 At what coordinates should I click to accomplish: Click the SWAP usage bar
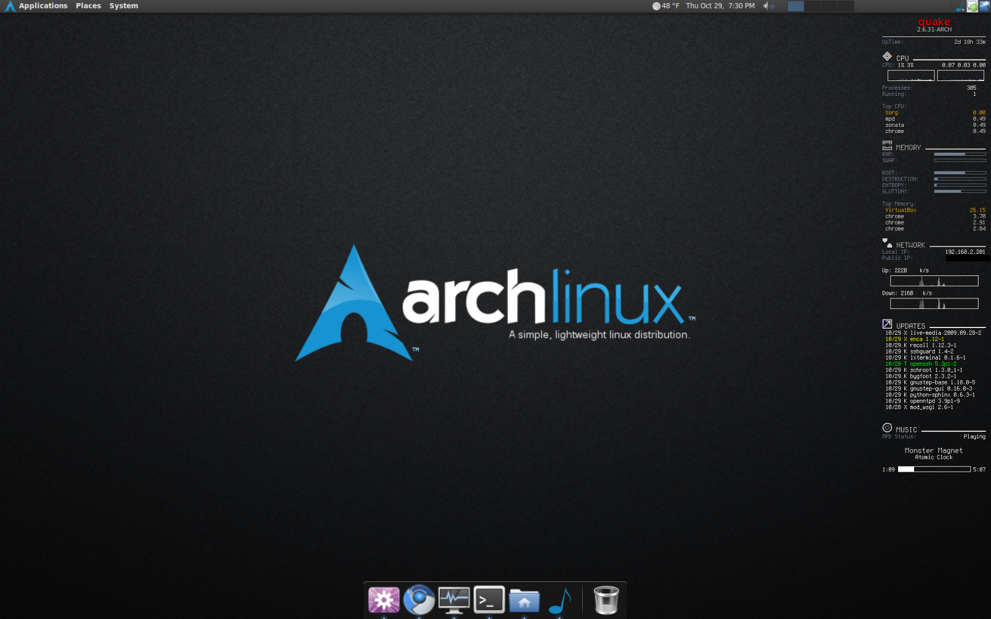[x=960, y=160]
